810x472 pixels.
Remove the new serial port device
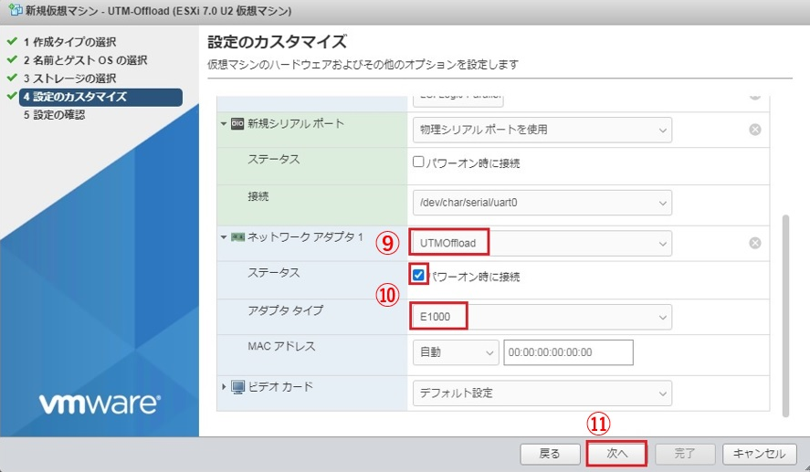point(755,130)
